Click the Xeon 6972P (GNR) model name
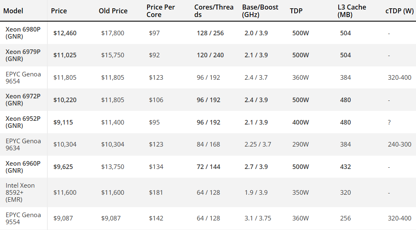 point(23,100)
